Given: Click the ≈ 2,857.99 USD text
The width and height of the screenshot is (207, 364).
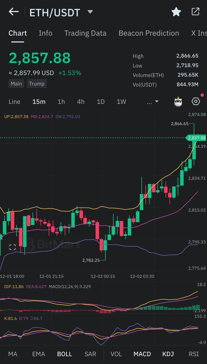Looking at the screenshot, I should [31, 73].
